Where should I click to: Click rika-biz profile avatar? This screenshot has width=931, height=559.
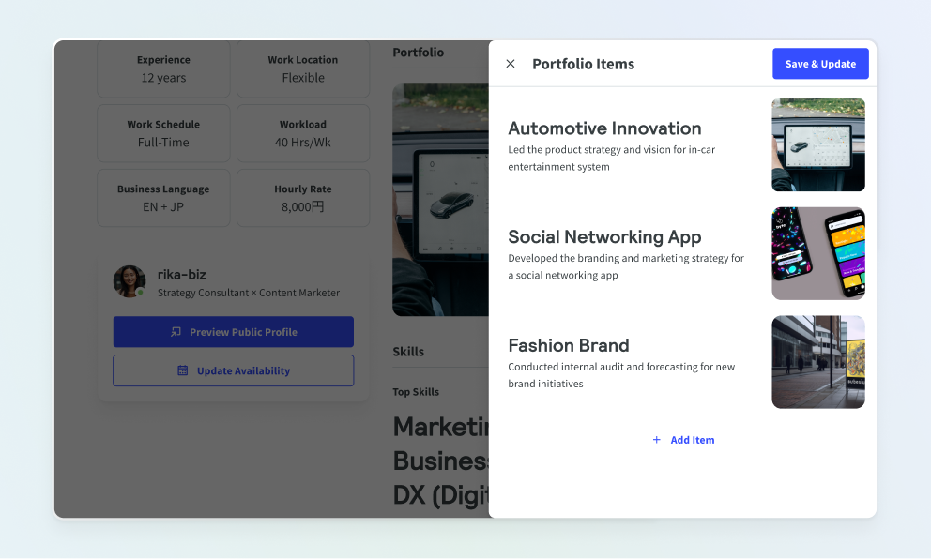130,281
